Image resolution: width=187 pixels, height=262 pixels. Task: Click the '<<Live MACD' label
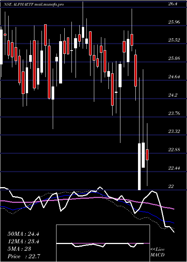click(x=157, y=252)
